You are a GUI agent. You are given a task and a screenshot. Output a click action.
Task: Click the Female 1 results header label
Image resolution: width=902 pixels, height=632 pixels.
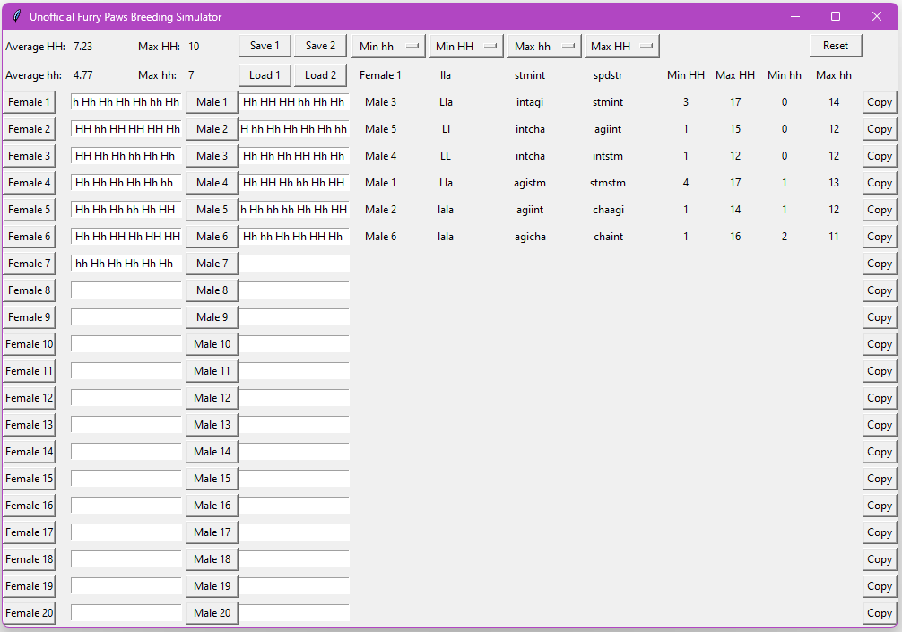(x=380, y=74)
